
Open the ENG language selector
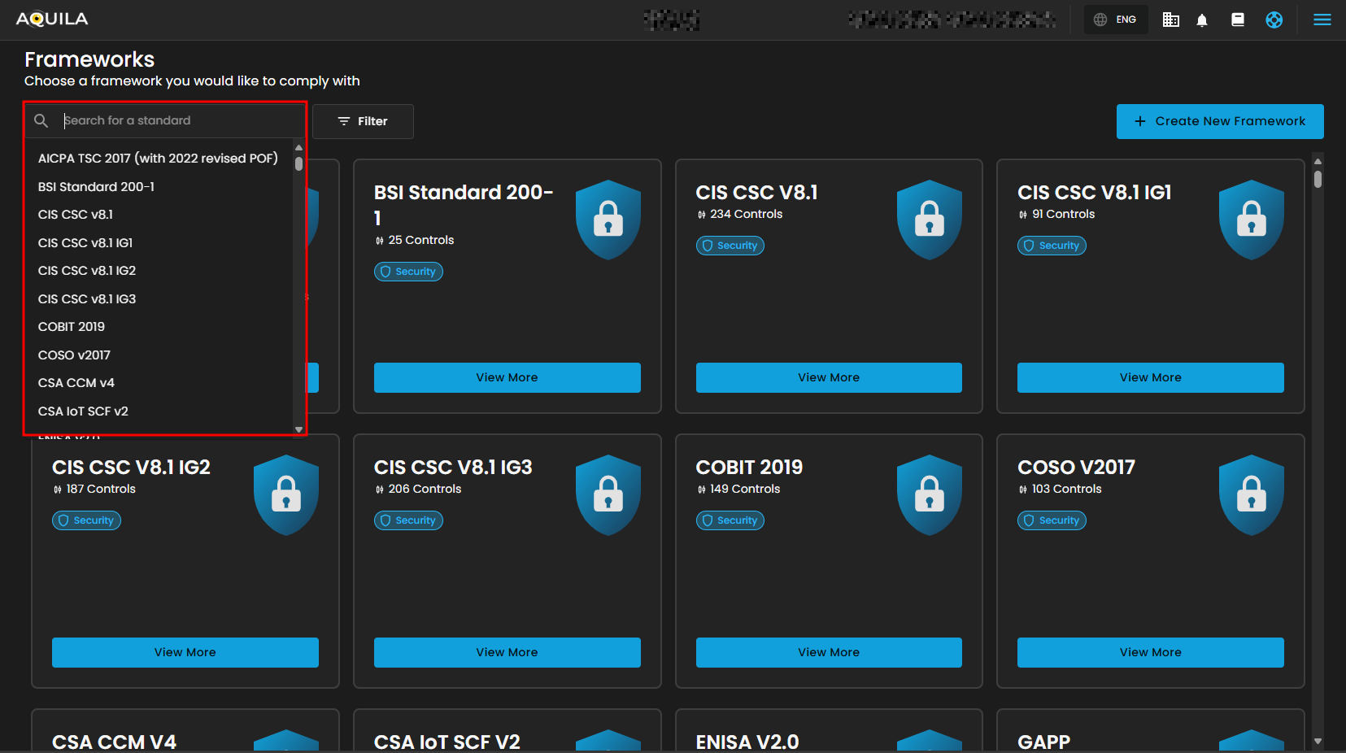(x=1115, y=20)
